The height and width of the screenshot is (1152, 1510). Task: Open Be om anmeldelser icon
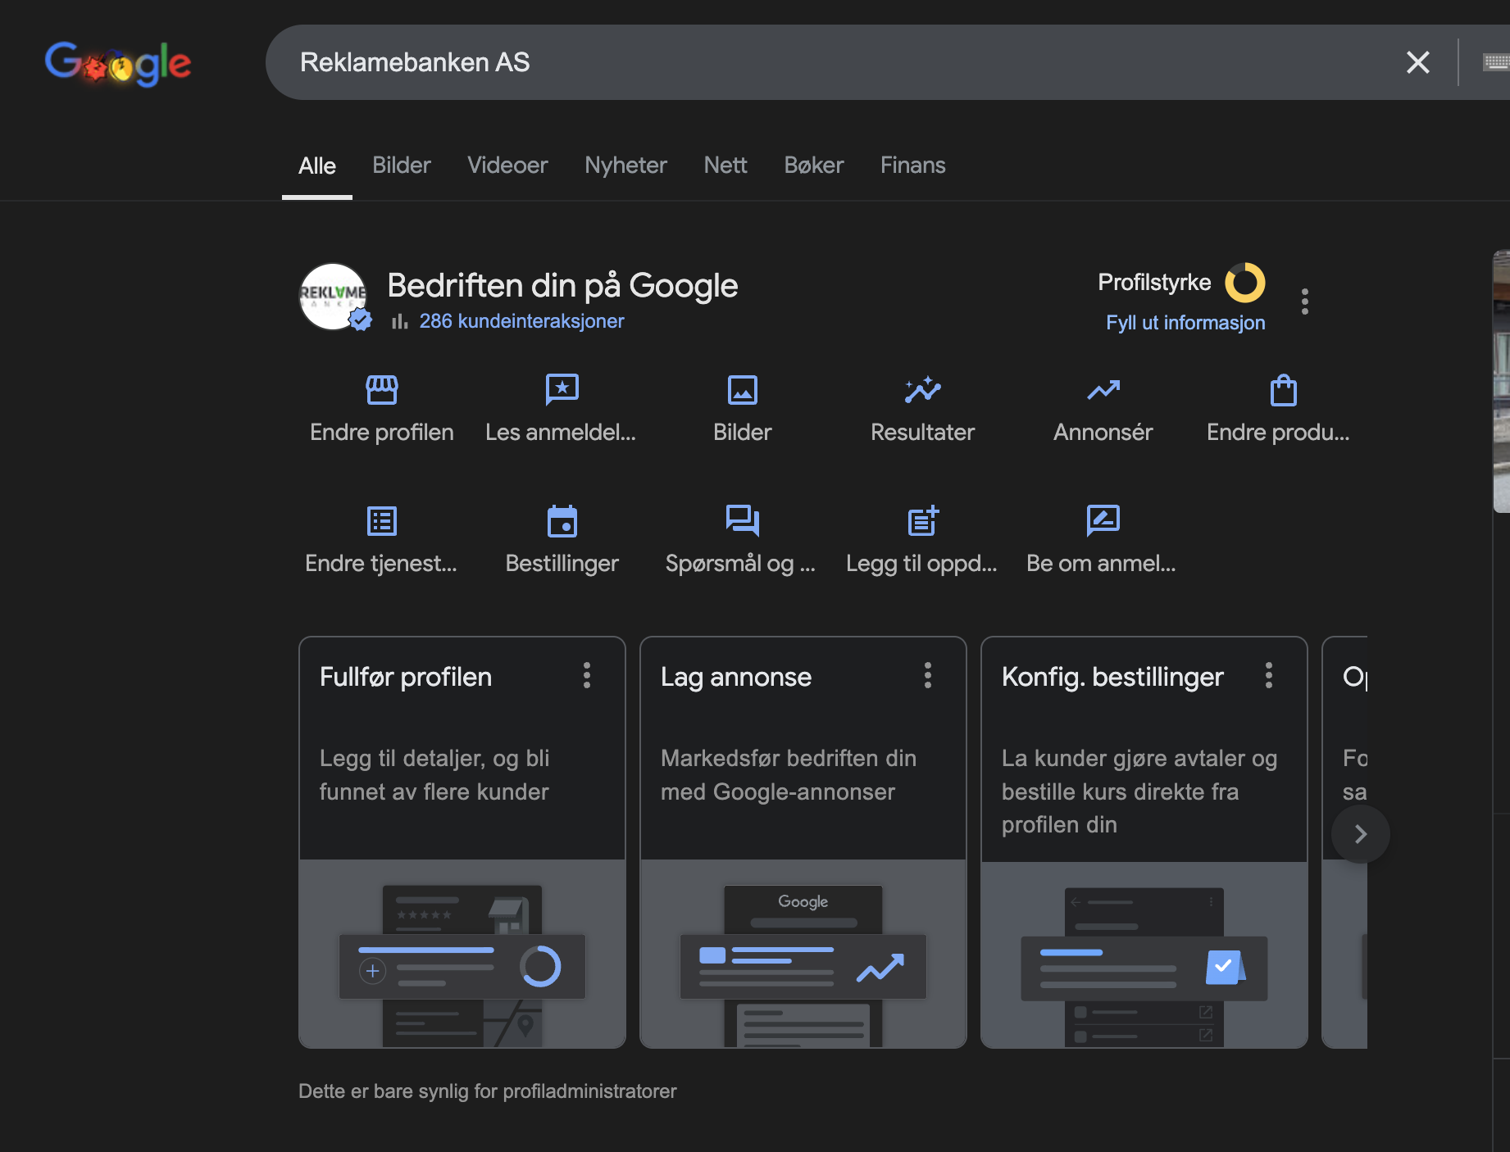coord(1103,521)
